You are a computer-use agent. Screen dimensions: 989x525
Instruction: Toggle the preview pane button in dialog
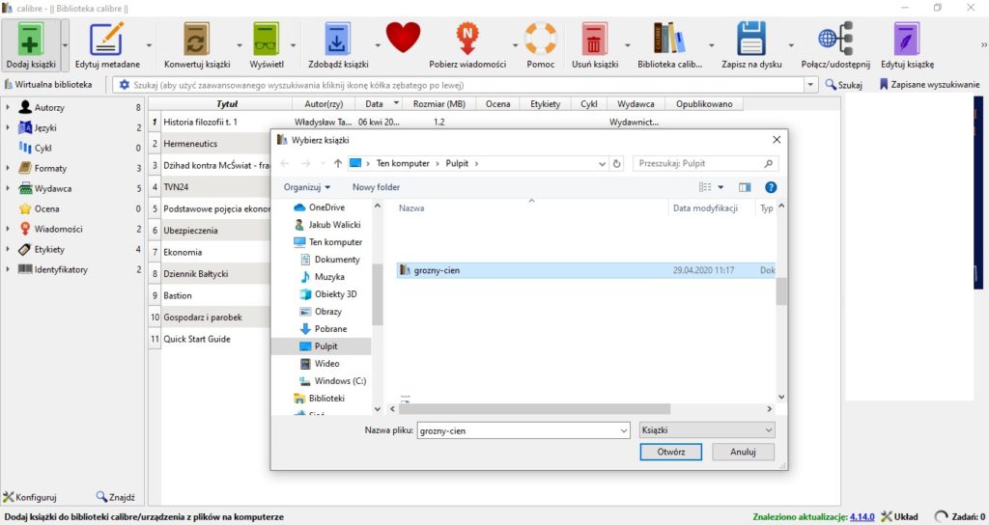745,187
